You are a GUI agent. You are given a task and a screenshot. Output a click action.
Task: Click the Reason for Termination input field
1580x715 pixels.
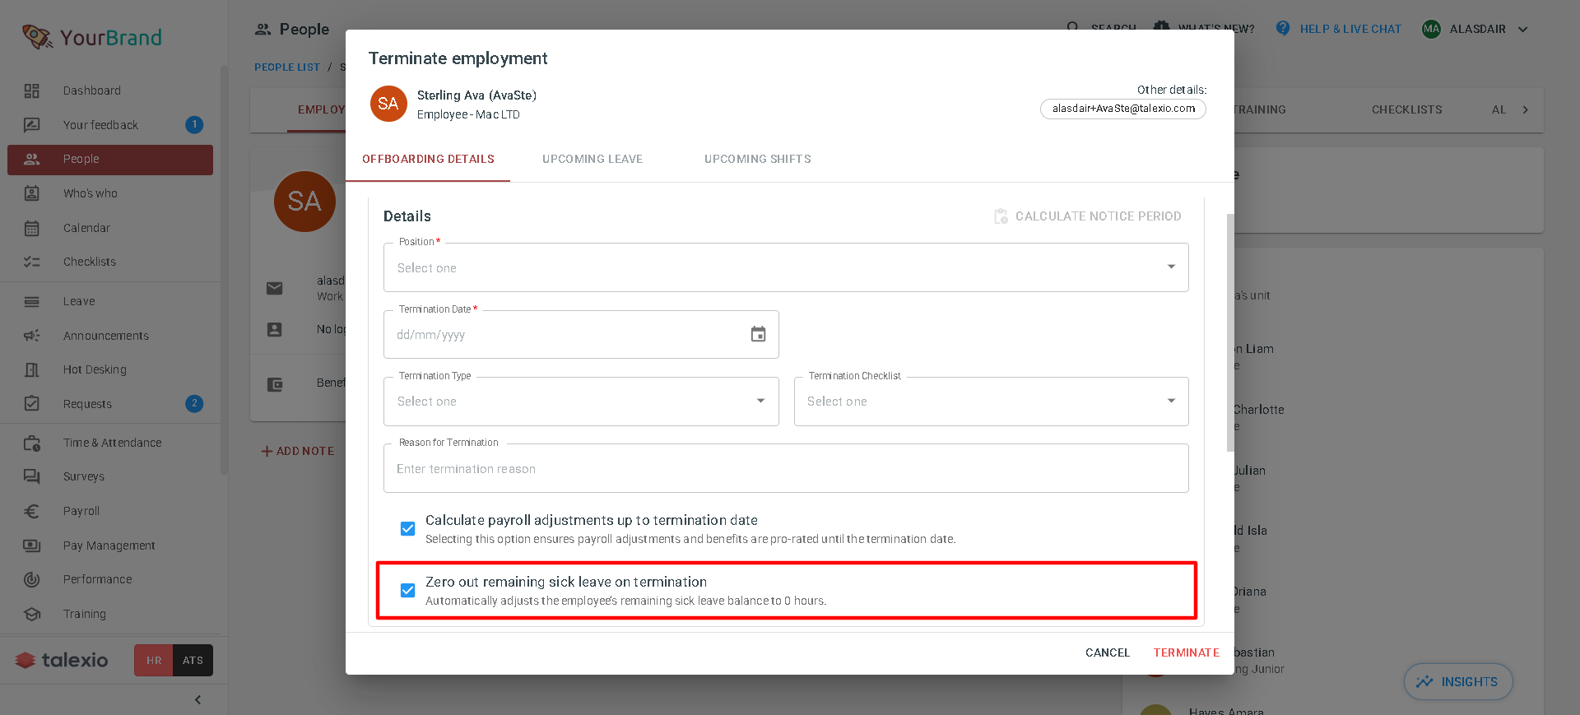pos(786,468)
